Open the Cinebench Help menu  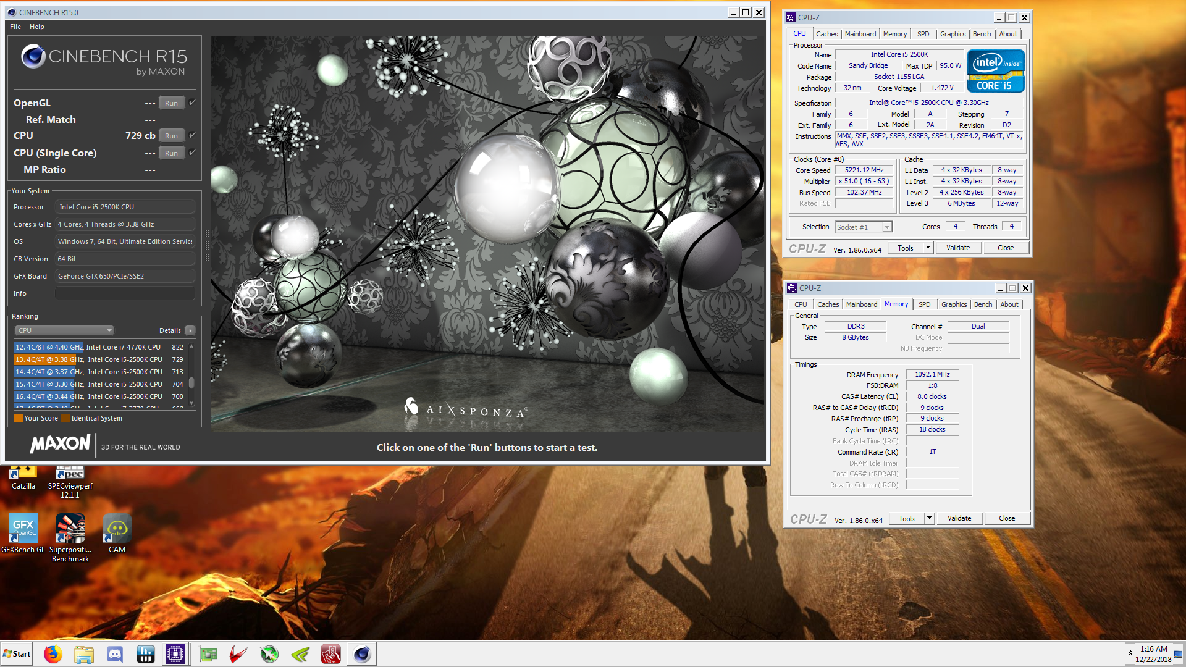click(x=37, y=27)
